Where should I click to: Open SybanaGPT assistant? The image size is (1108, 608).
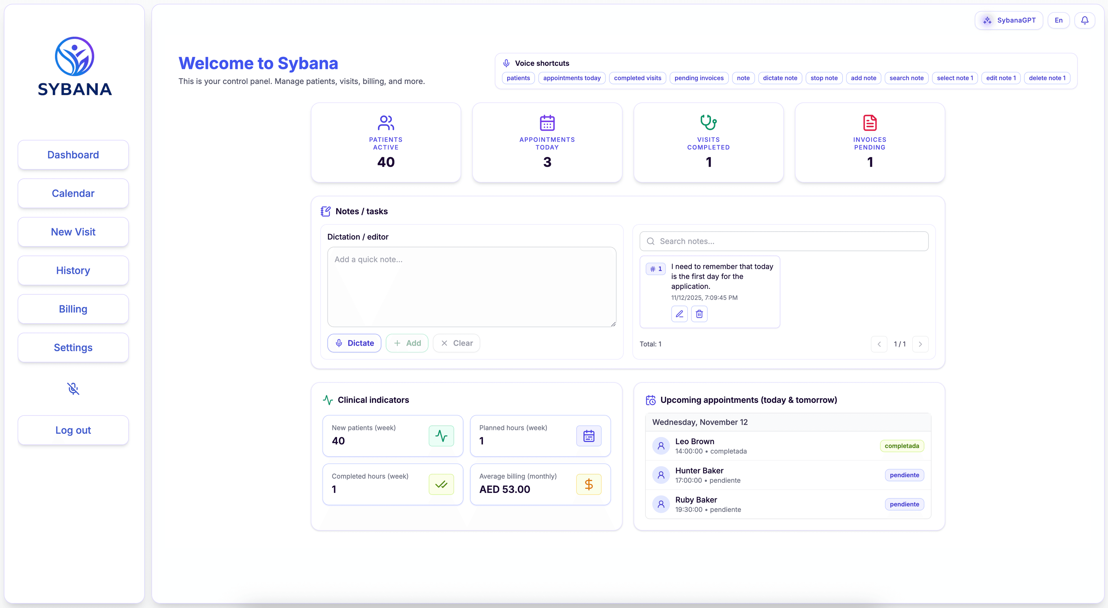[x=1009, y=20]
